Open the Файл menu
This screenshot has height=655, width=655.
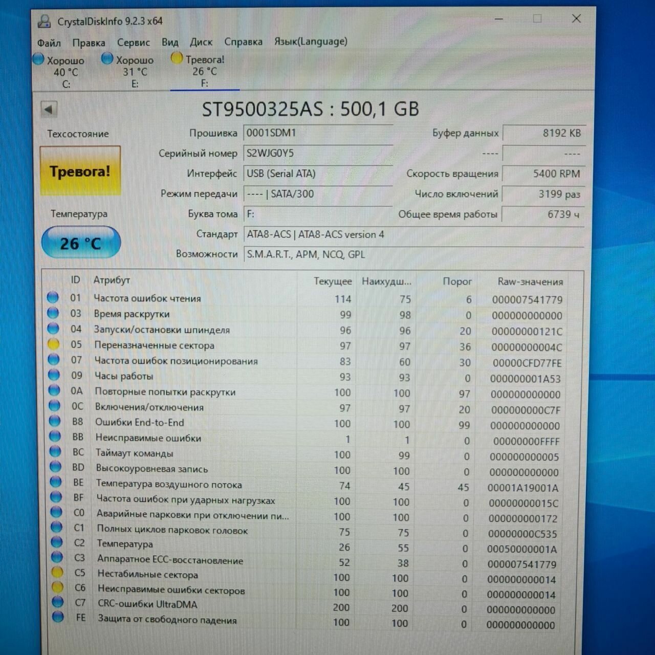pos(49,43)
